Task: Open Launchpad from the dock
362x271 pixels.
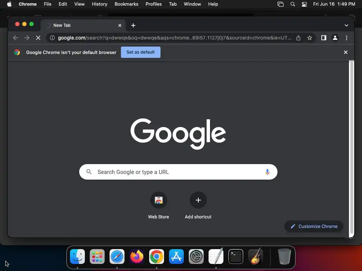Action: coord(97,257)
